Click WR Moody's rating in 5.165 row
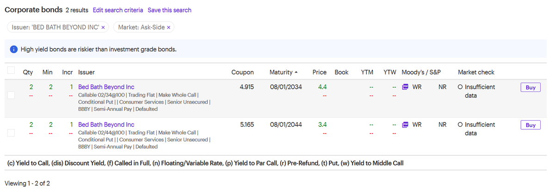This screenshot has height=195, width=555. point(417,124)
